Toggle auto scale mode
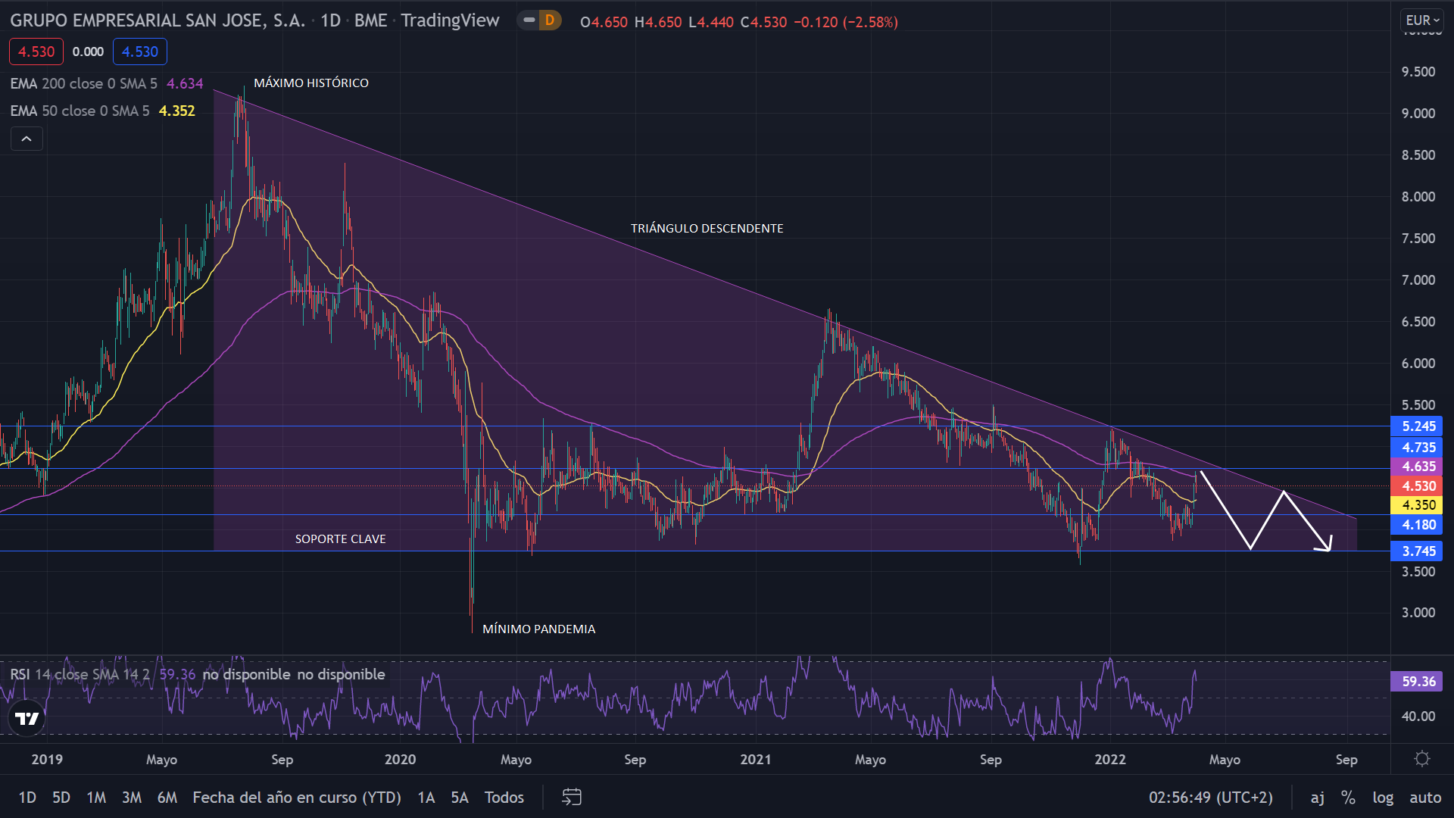 pyautogui.click(x=1424, y=797)
